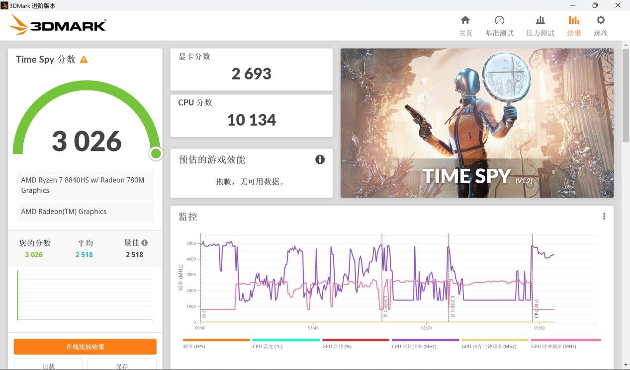Open the 监控 panel three-dots menu
Image resolution: width=630 pixels, height=370 pixels.
coord(604,217)
